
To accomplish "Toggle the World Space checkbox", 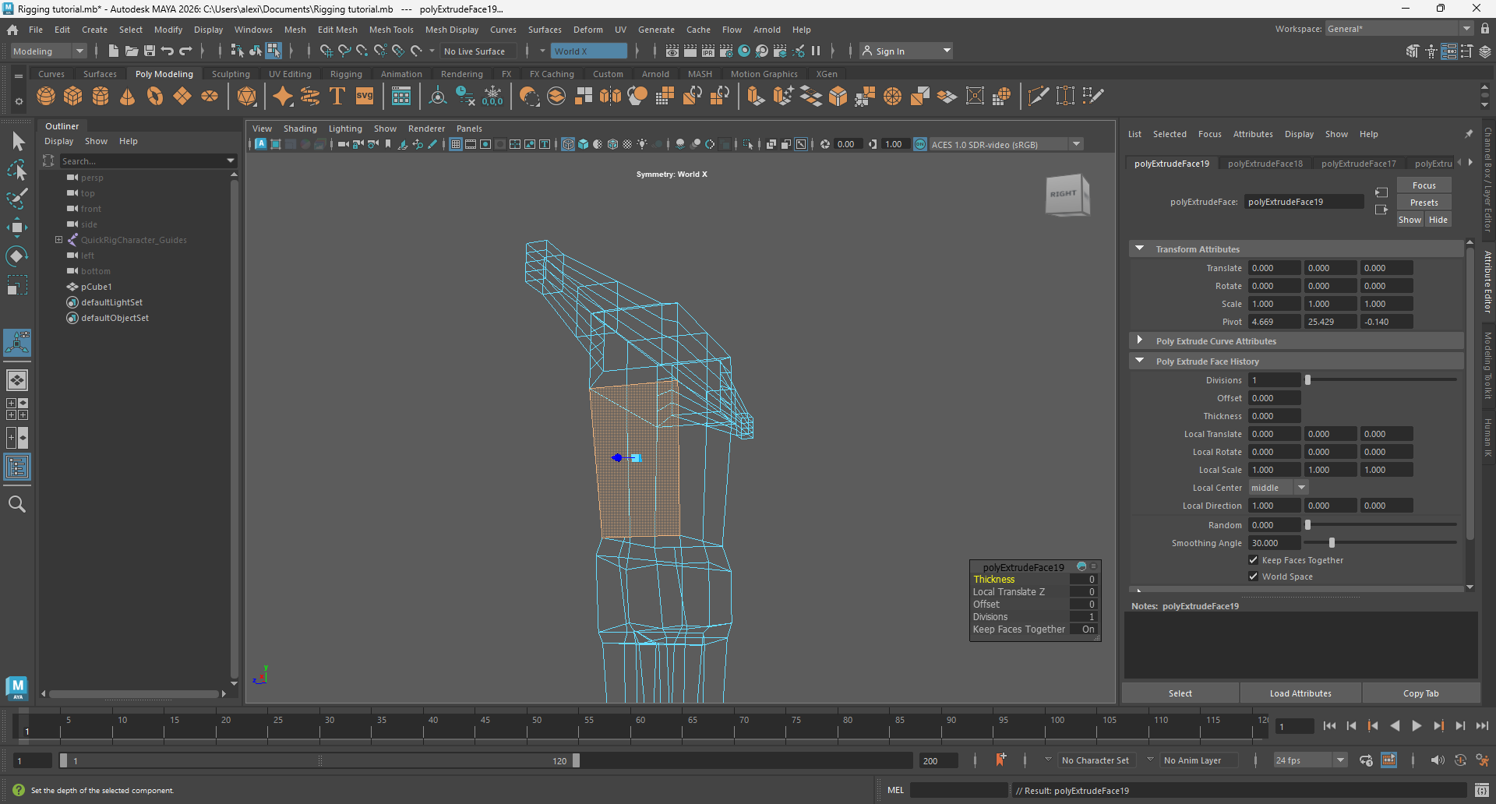I will point(1254,577).
